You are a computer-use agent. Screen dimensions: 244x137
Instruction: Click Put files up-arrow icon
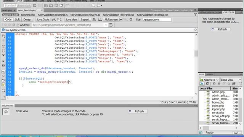(219, 84)
